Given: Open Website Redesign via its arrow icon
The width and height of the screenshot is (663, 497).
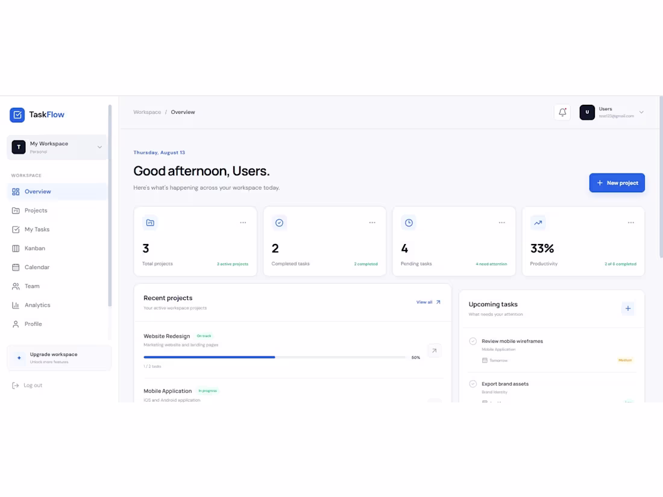Looking at the screenshot, I should [434, 351].
